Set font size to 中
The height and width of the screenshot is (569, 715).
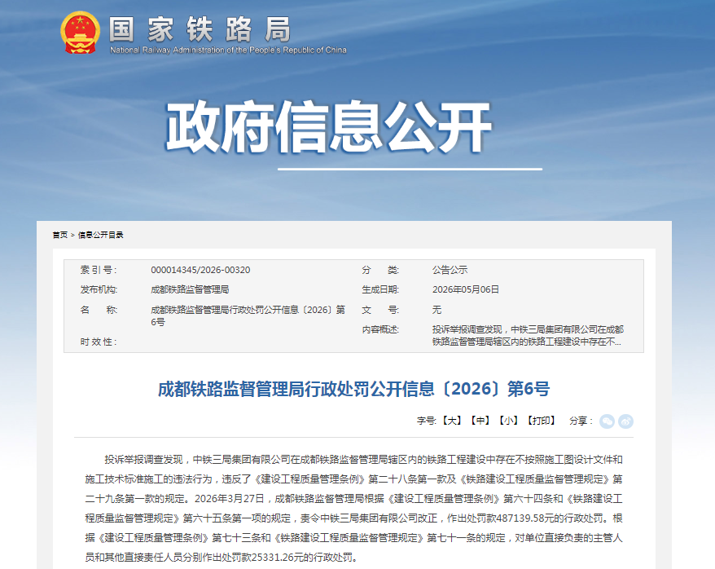point(480,421)
